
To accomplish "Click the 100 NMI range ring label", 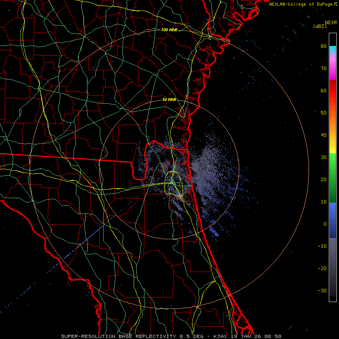I will [169, 30].
